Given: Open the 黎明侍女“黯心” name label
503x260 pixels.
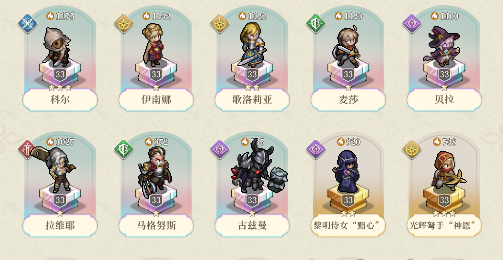Looking at the screenshot, I should coord(348,225).
